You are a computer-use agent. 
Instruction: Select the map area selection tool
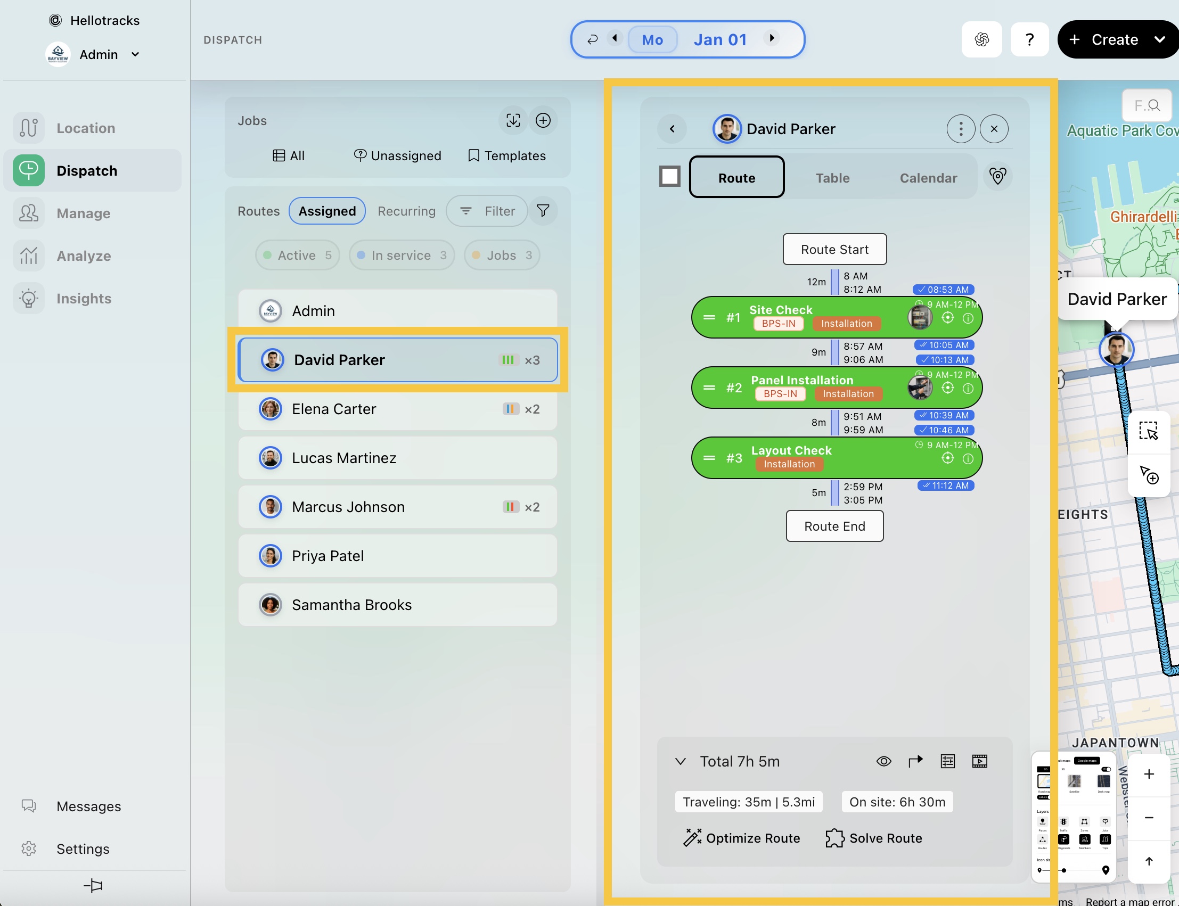[1148, 431]
